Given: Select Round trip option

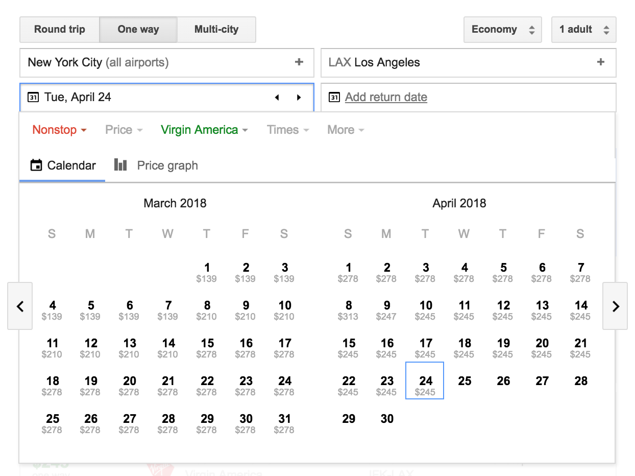Looking at the screenshot, I should (x=60, y=30).
